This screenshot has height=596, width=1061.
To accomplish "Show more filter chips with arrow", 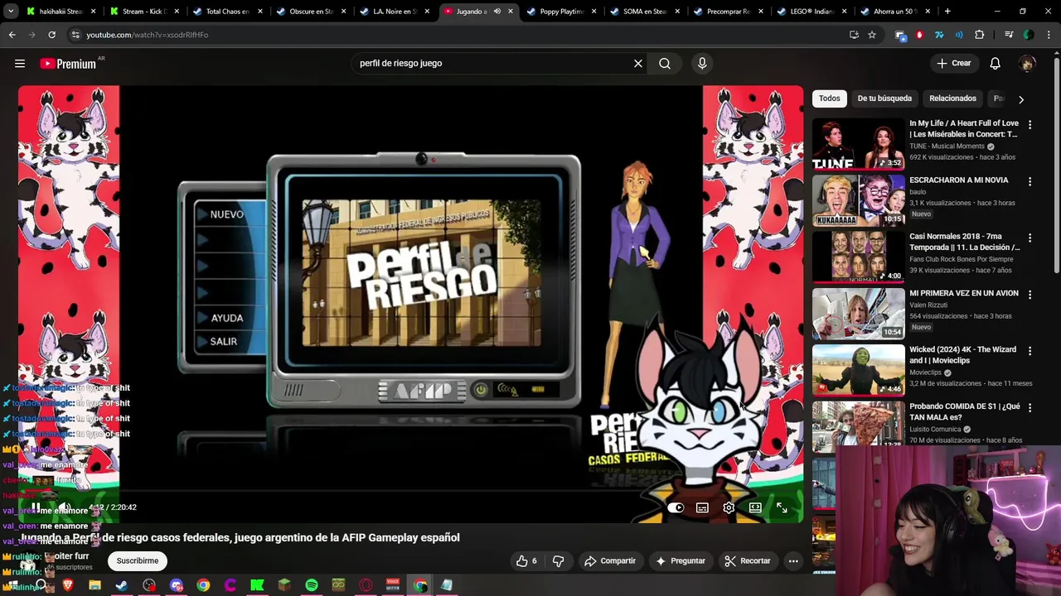I will click(x=1021, y=99).
